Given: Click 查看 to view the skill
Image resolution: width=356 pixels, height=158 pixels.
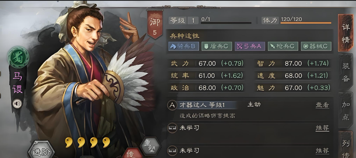Looking at the screenshot, I should tap(322, 105).
